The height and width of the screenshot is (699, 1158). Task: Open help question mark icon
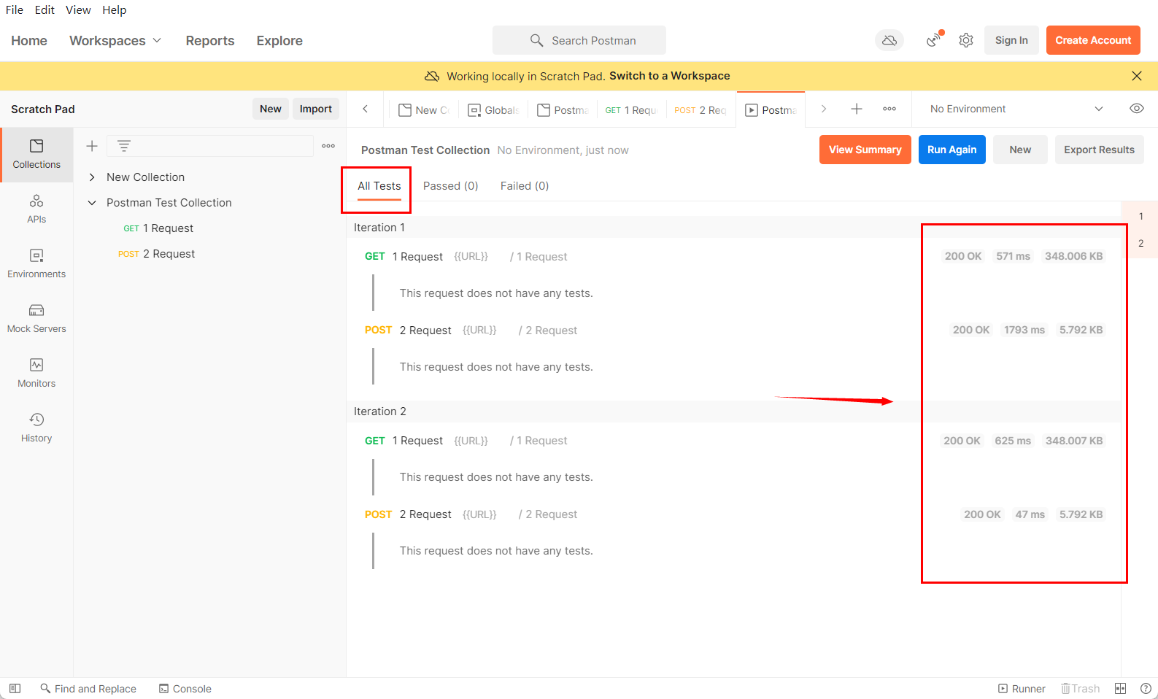1146,688
